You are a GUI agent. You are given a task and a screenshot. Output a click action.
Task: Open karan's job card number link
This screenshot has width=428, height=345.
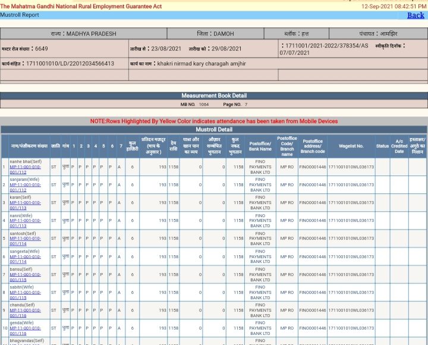click(25, 205)
